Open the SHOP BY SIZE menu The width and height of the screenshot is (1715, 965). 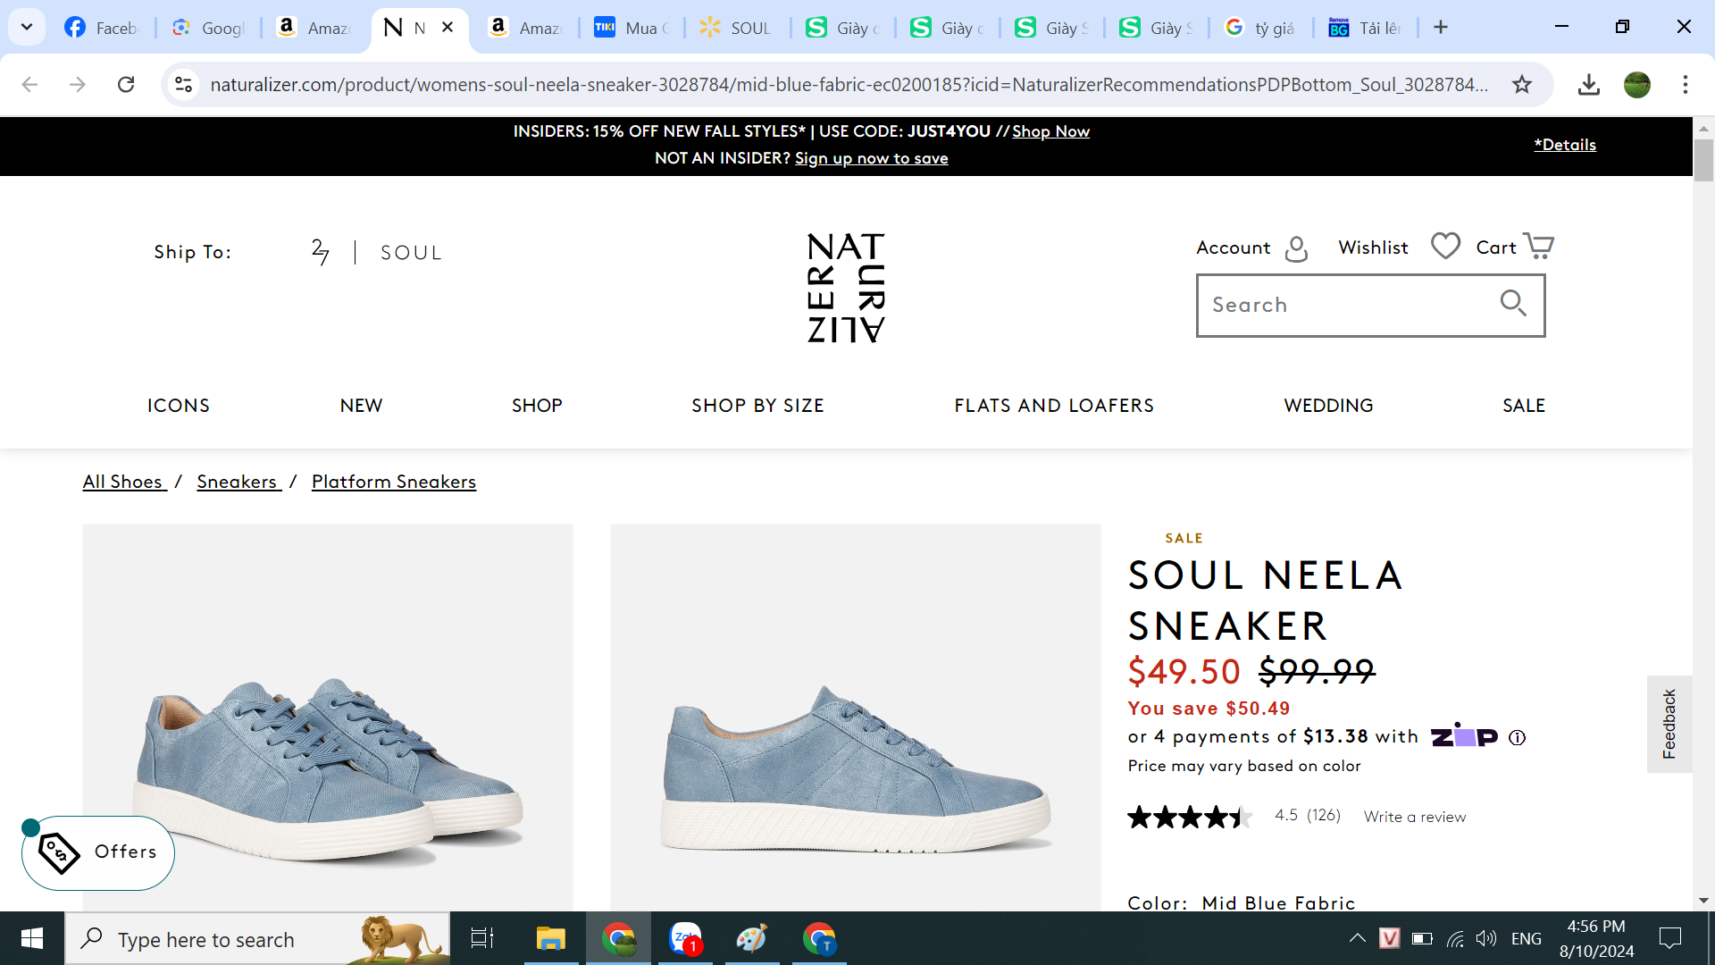click(757, 406)
